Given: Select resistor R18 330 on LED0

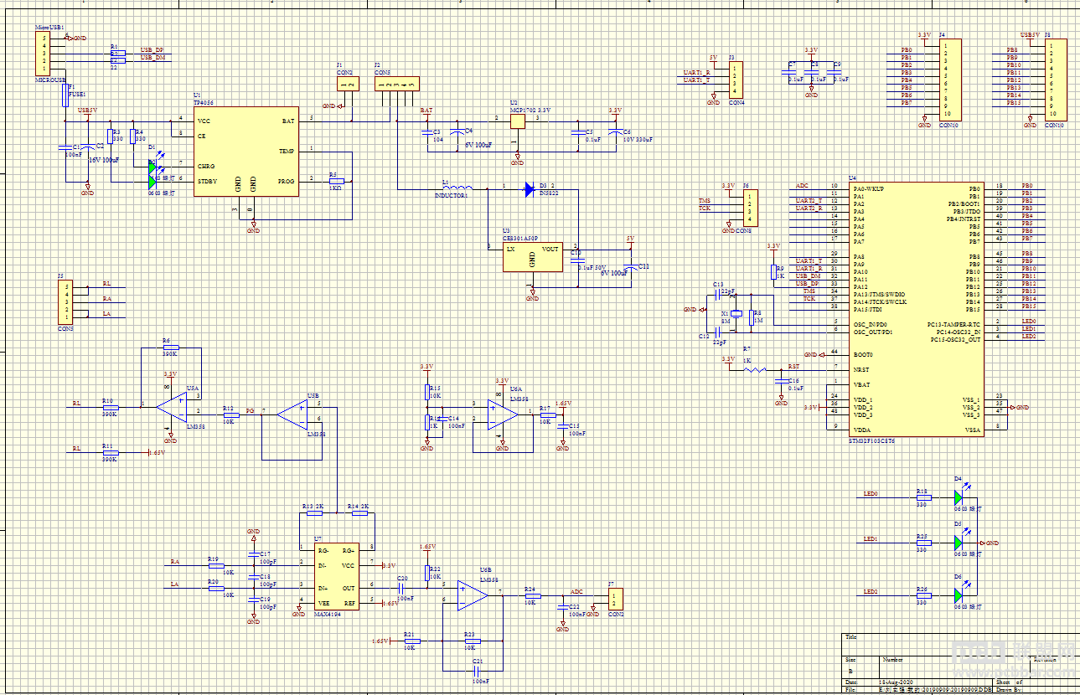Looking at the screenshot, I should 922,497.
